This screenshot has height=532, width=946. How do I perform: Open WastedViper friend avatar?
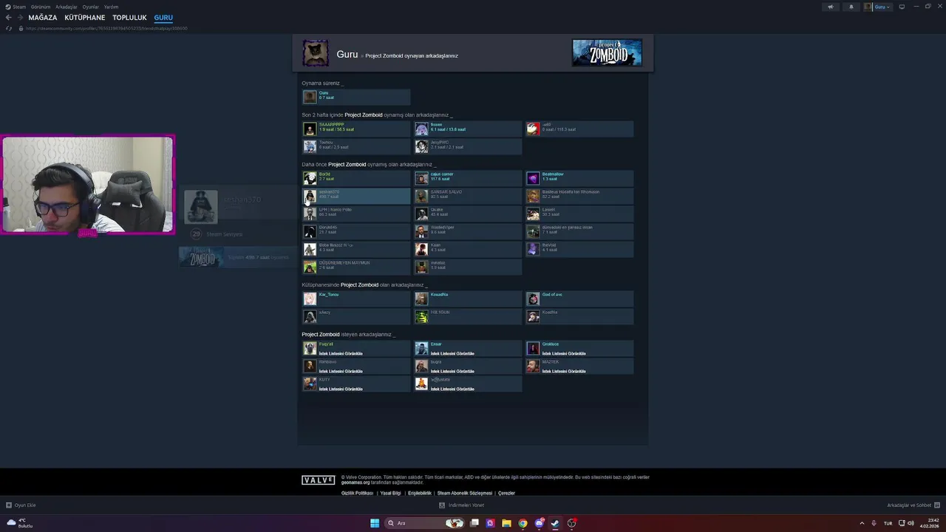tap(421, 231)
